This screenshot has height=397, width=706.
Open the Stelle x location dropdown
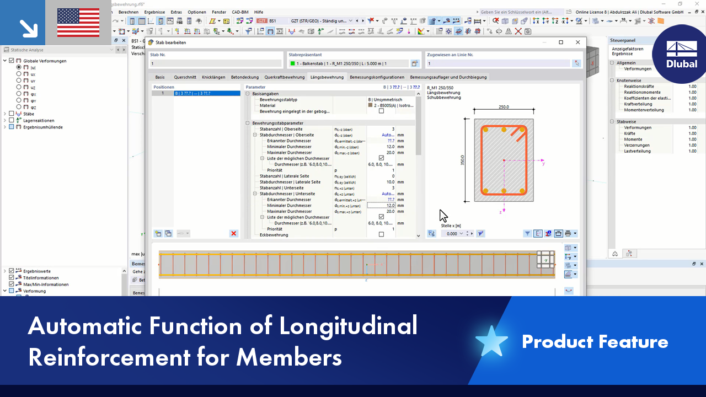462,234
